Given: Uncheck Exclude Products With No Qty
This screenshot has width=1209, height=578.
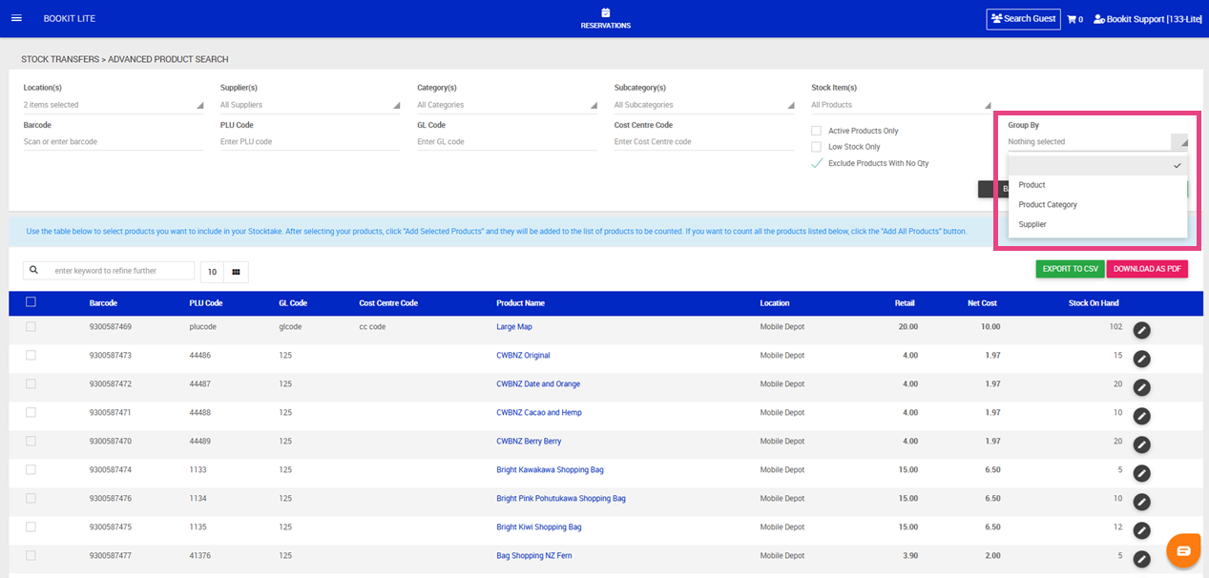Looking at the screenshot, I should (x=816, y=163).
